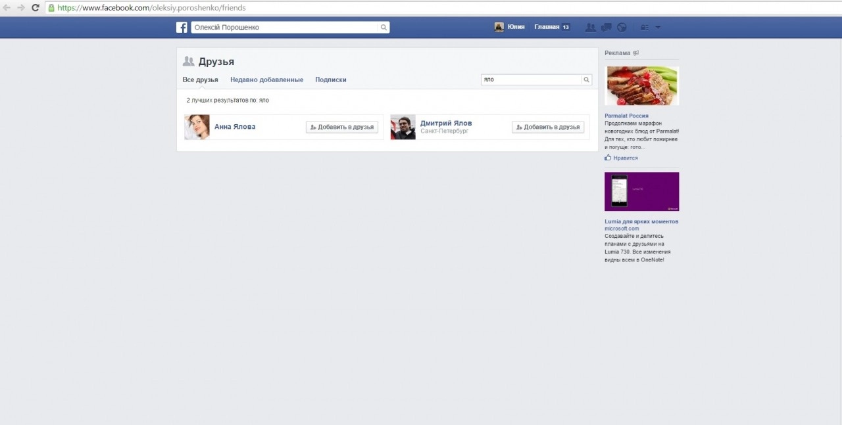This screenshot has height=425, width=842.
Task: Open the friend requests icon
Action: [590, 28]
